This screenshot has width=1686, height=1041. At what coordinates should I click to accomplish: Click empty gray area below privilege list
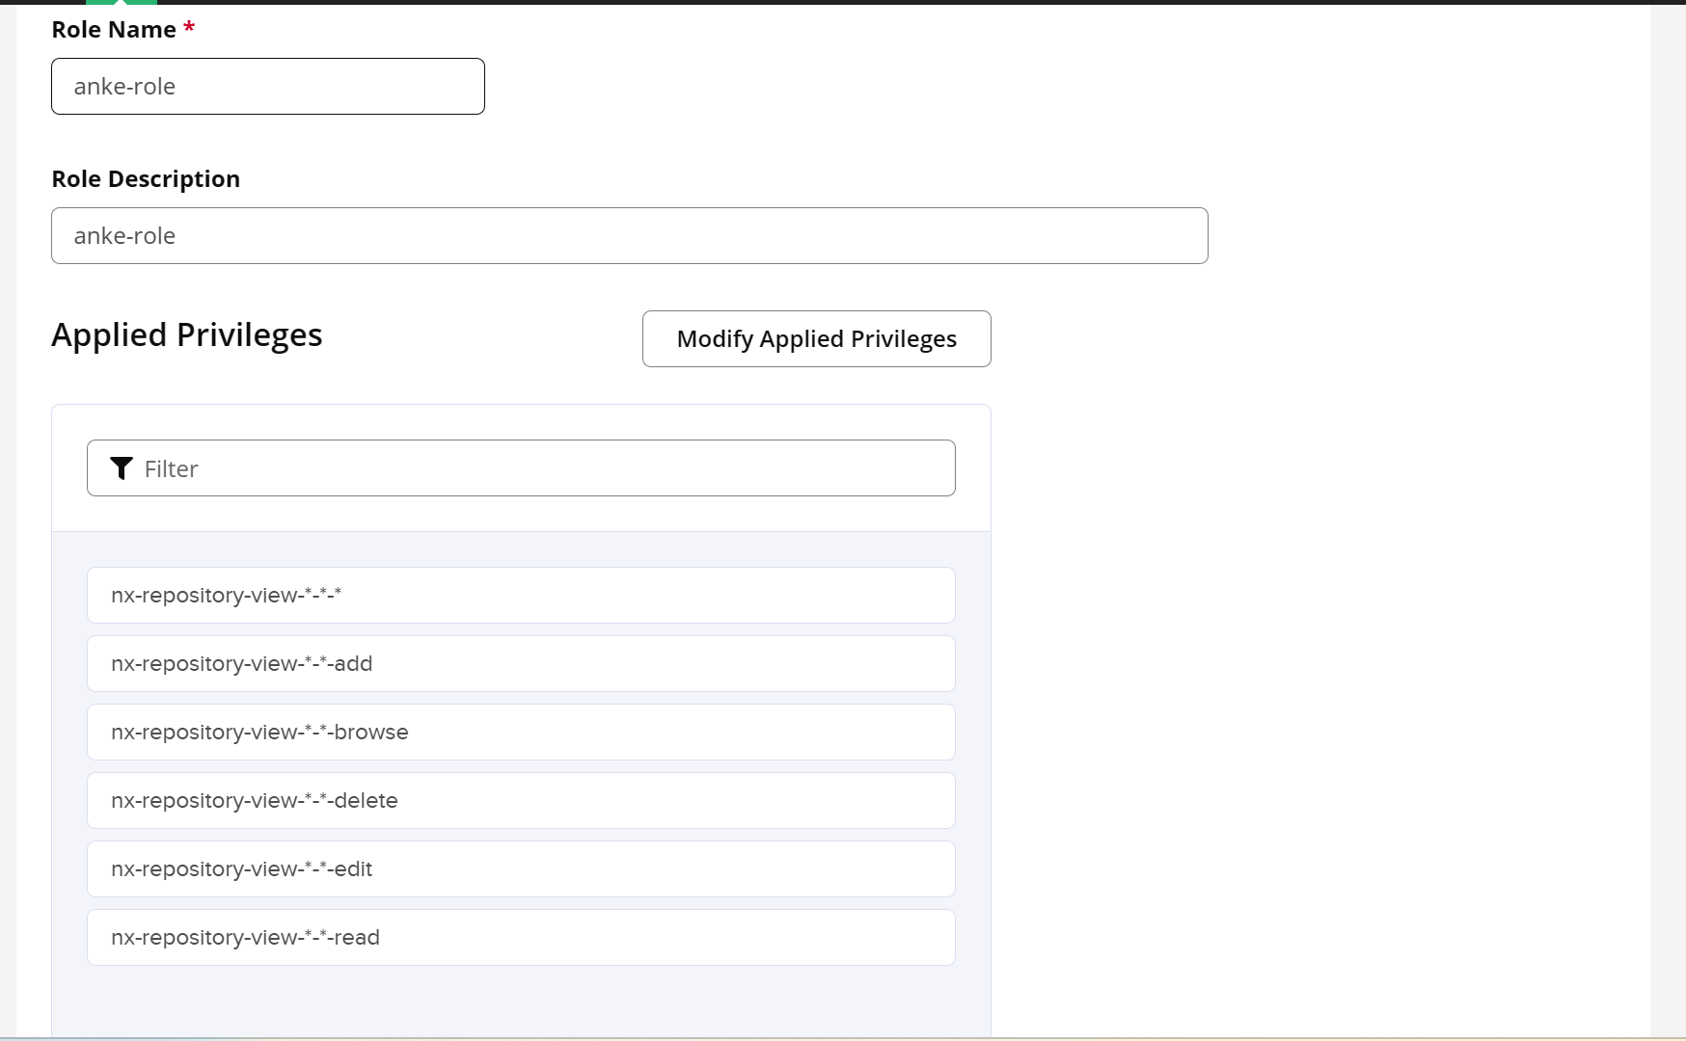[x=521, y=1002]
